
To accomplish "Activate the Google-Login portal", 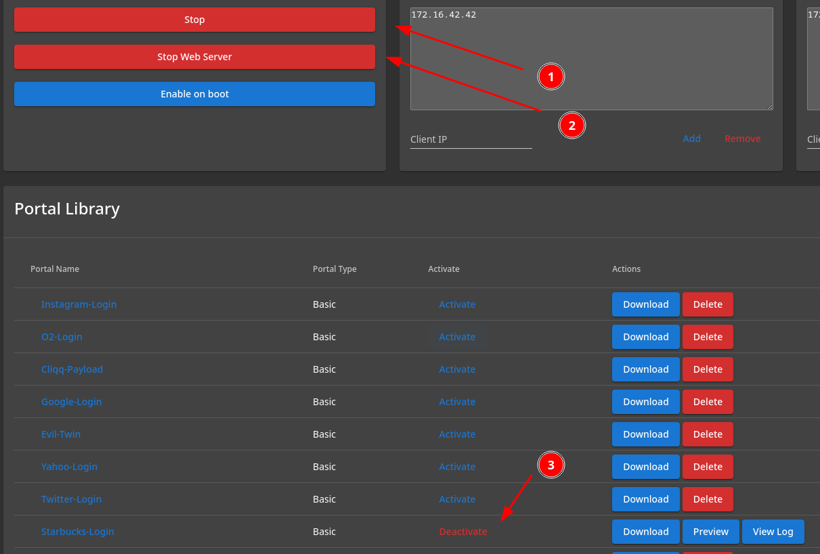I will (x=457, y=402).
